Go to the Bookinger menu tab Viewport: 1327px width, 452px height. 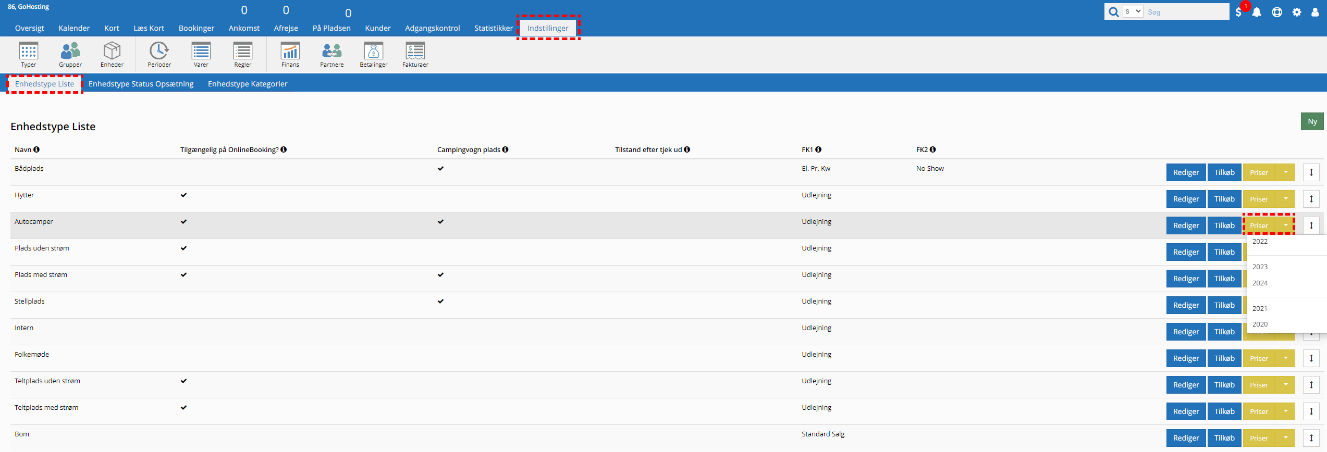196,28
